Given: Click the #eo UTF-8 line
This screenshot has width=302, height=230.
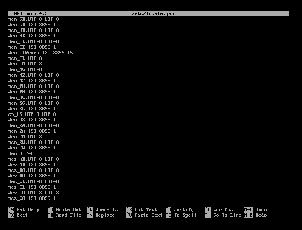Looking at the screenshot, I should pyautogui.click(x=21, y=154).
